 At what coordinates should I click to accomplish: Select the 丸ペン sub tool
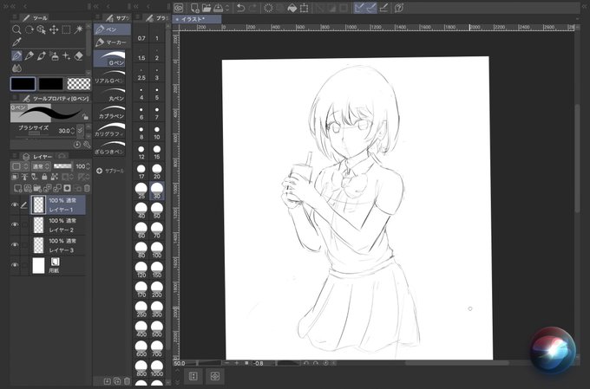coord(110,94)
